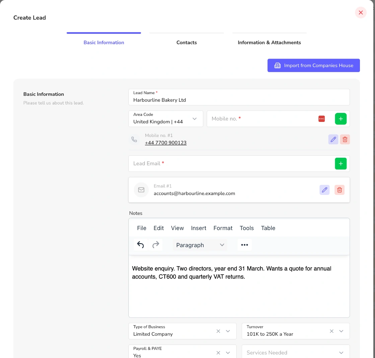Image resolution: width=375 pixels, height=358 pixels.
Task: Expand the Turnover dropdown
Action: [x=341, y=331]
